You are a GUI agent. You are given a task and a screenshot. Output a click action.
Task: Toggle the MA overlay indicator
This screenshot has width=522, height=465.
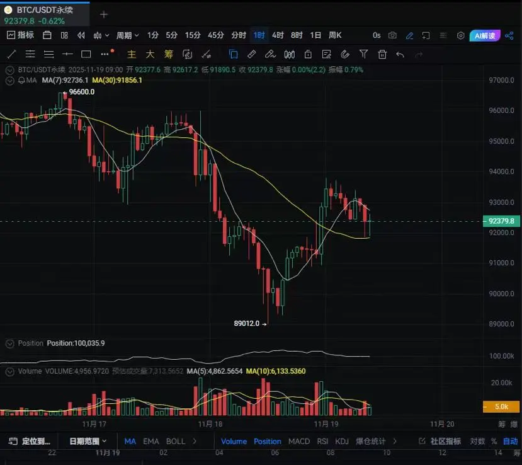[x=130, y=441]
